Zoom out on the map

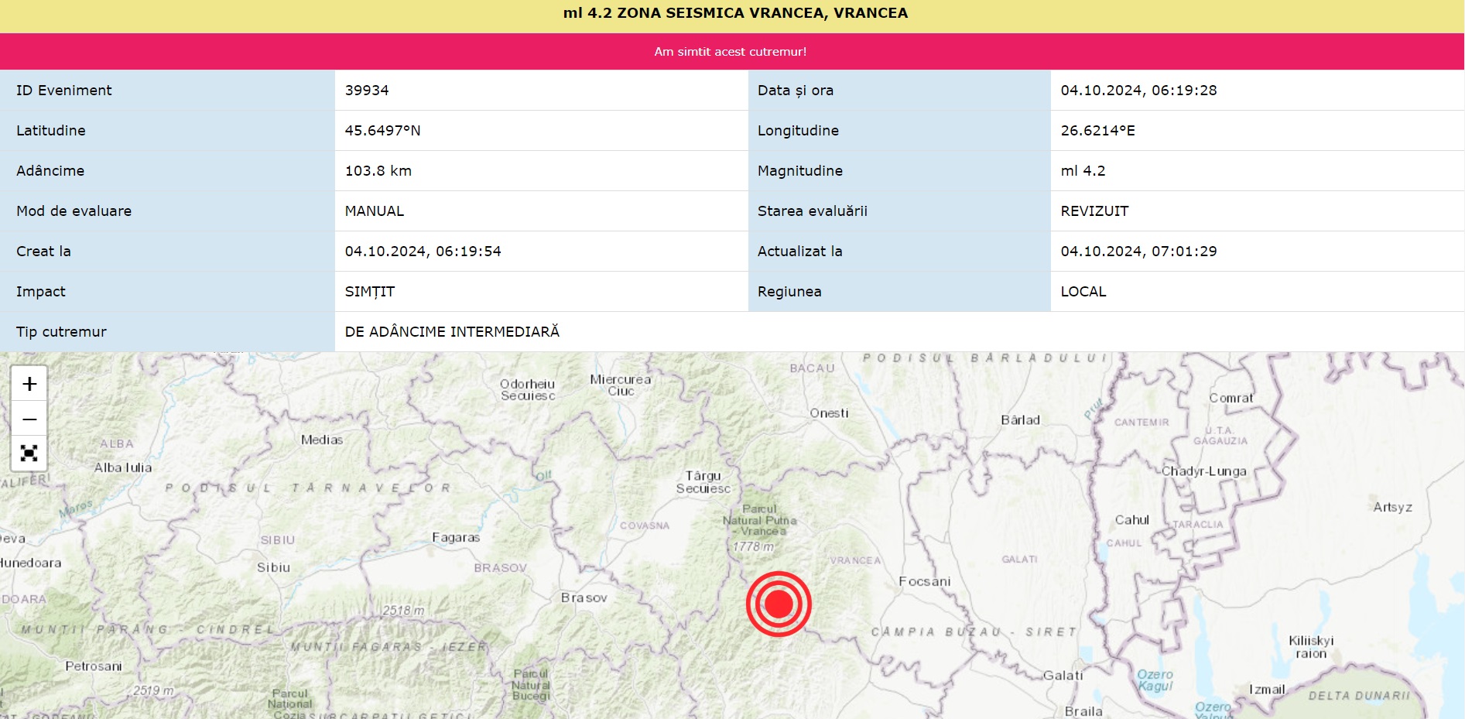tap(29, 419)
